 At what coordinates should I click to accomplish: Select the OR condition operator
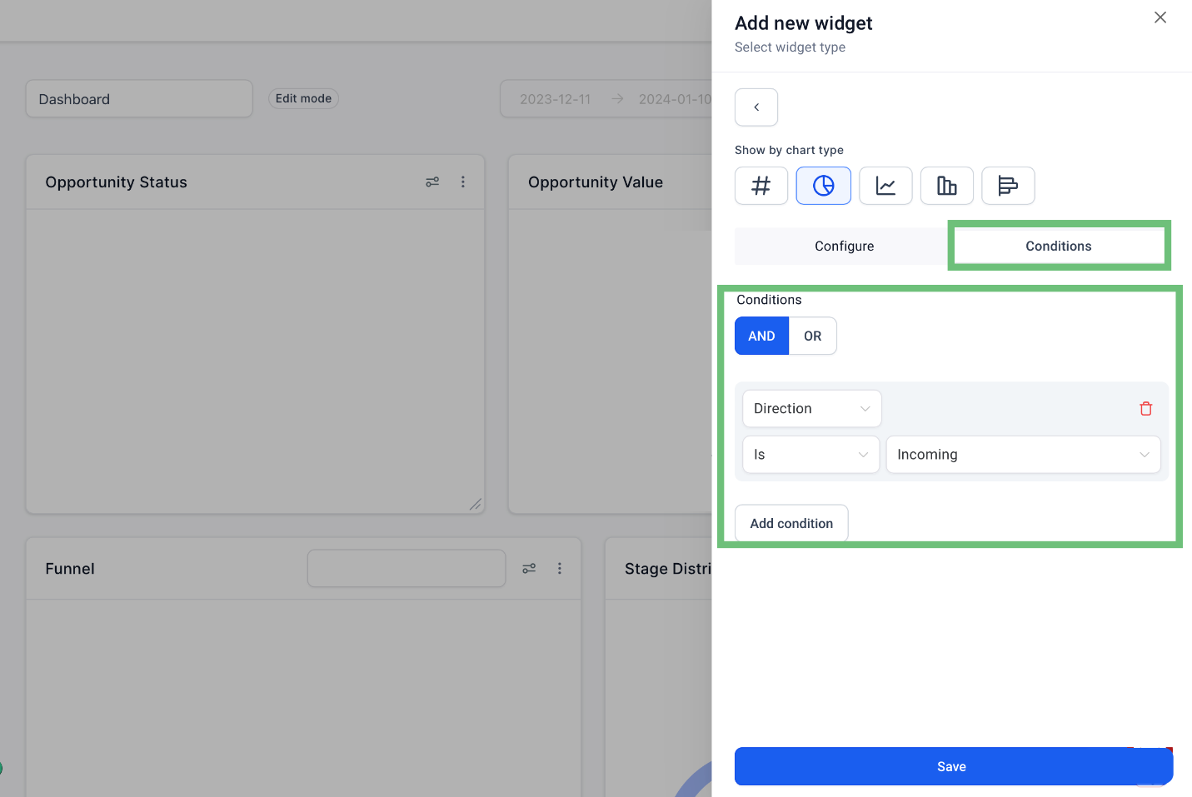pyautogui.click(x=813, y=336)
